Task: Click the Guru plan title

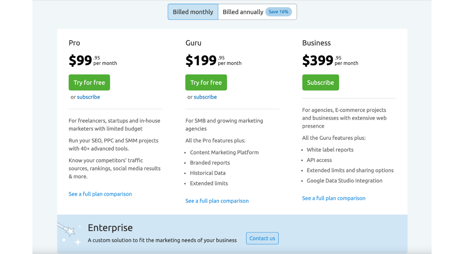Action: (193, 43)
